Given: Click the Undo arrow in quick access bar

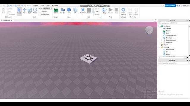Looking at the screenshot, I should tap(22, 6).
